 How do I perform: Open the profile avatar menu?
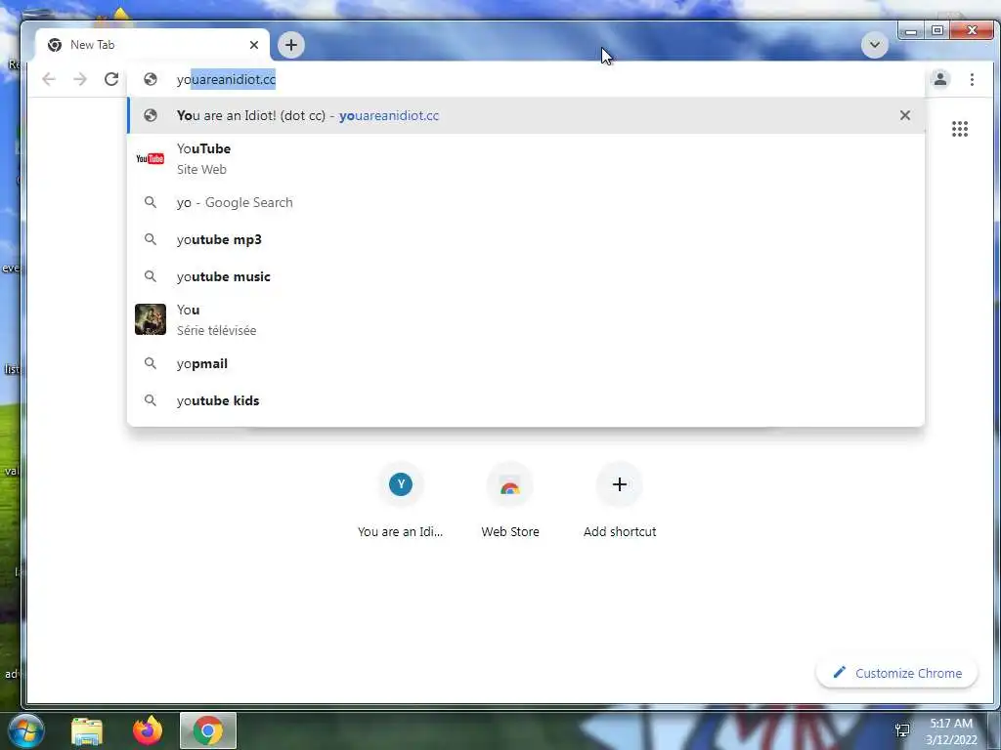point(940,79)
